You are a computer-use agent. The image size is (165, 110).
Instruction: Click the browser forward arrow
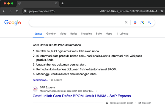[x=10, y=11]
